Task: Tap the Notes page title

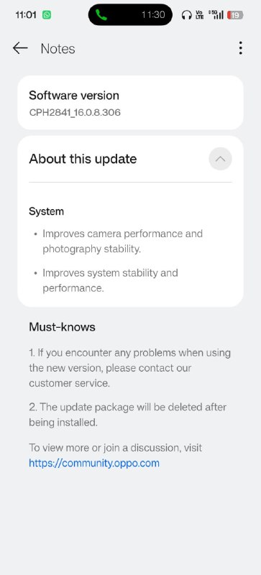Action: pos(58,48)
